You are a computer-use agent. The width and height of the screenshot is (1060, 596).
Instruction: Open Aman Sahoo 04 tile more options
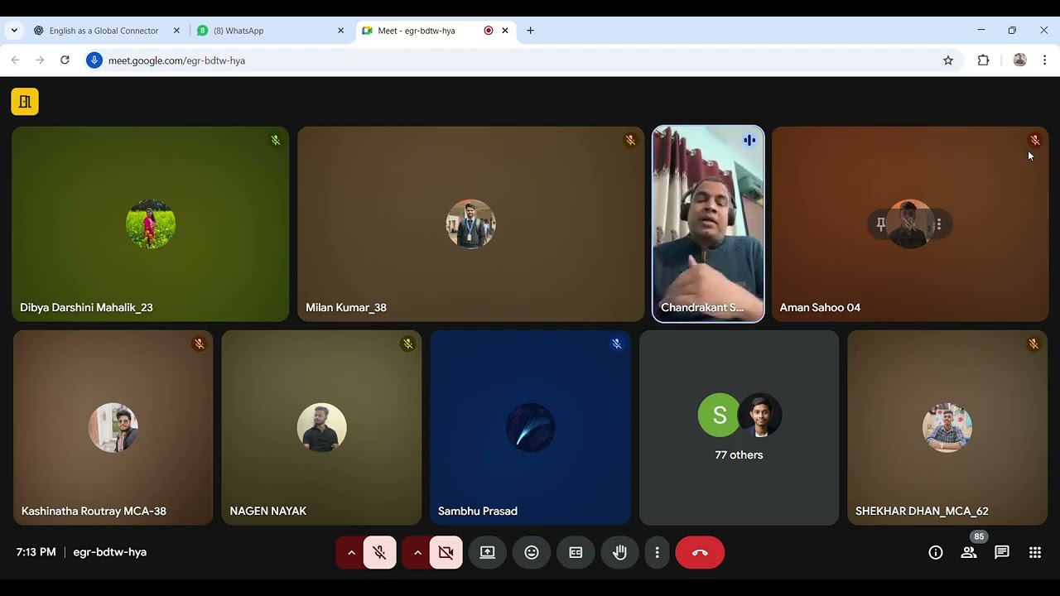pyautogui.click(x=938, y=224)
